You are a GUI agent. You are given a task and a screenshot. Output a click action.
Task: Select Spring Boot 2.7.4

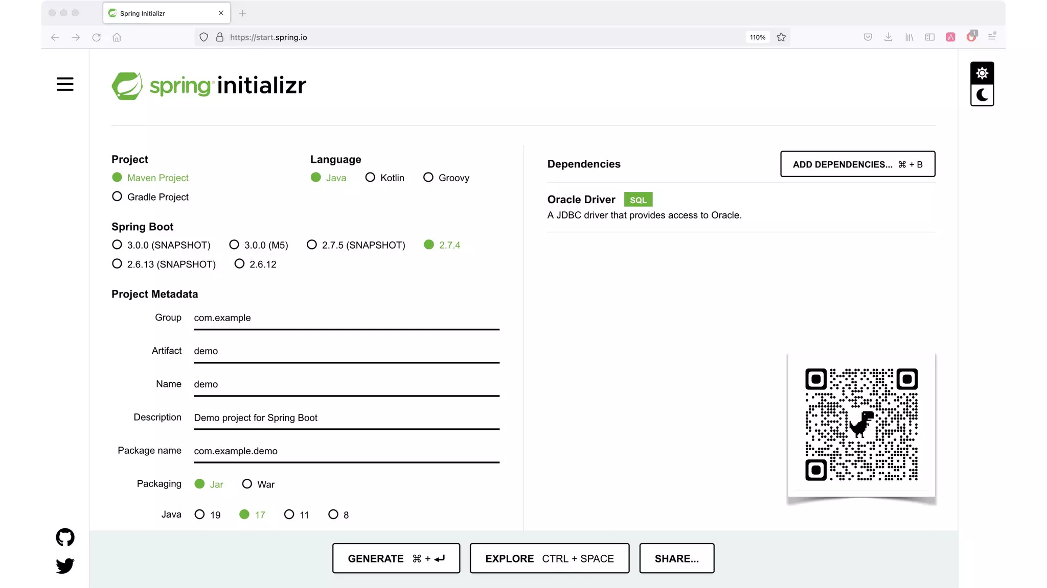pos(442,245)
